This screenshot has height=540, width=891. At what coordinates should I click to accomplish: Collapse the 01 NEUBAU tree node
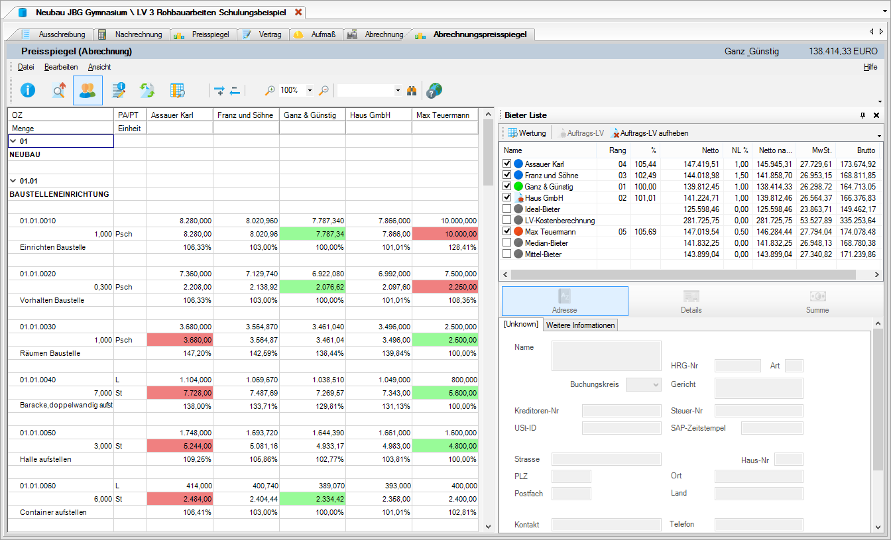(x=13, y=141)
